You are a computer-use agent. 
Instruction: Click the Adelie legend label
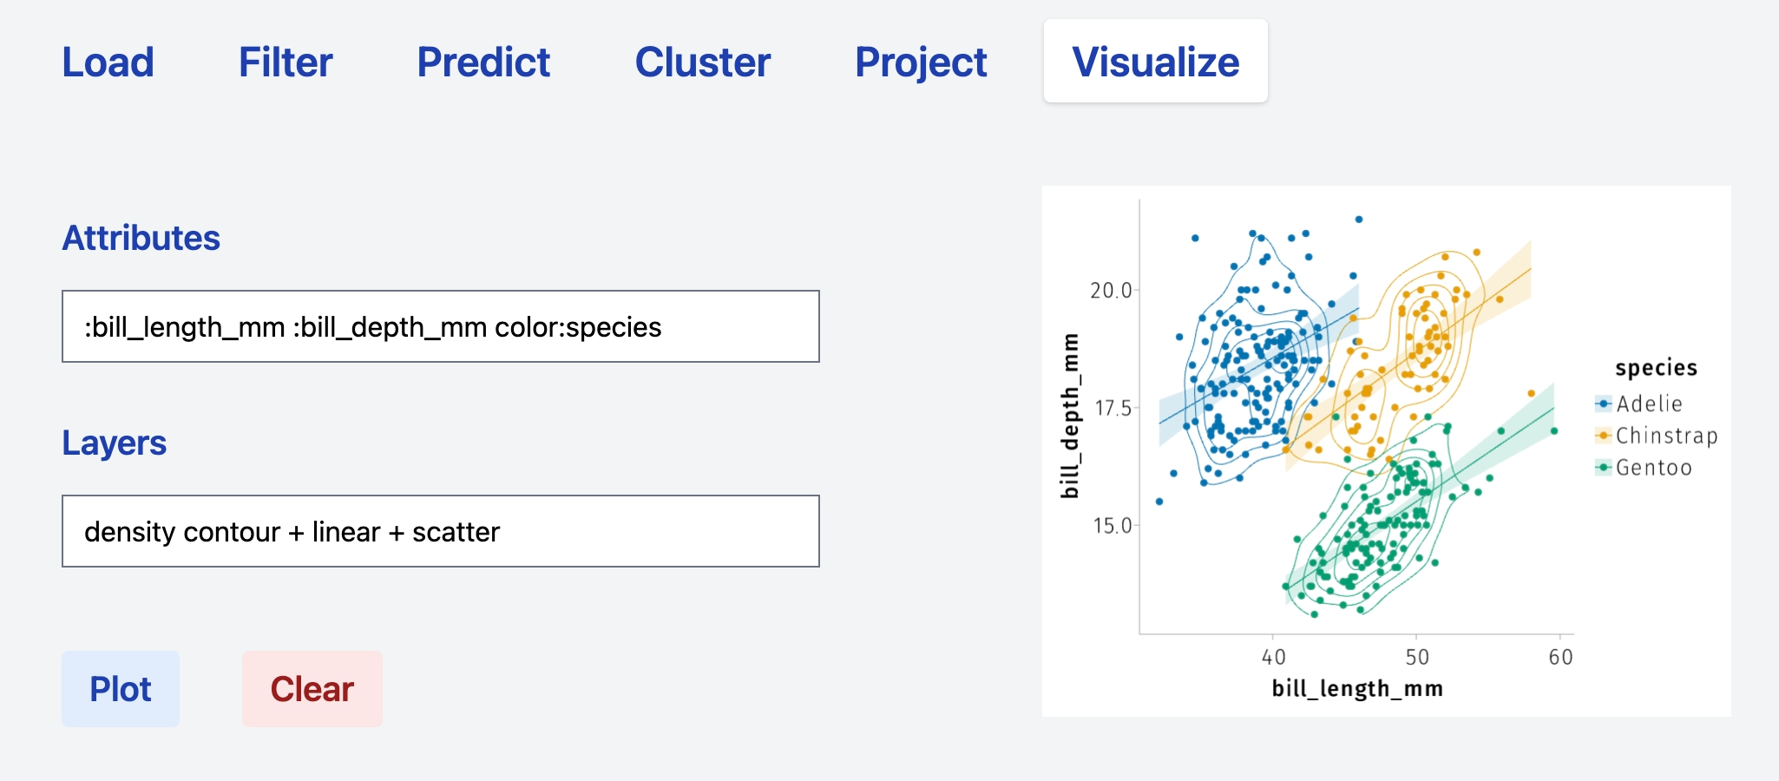coord(1649,404)
